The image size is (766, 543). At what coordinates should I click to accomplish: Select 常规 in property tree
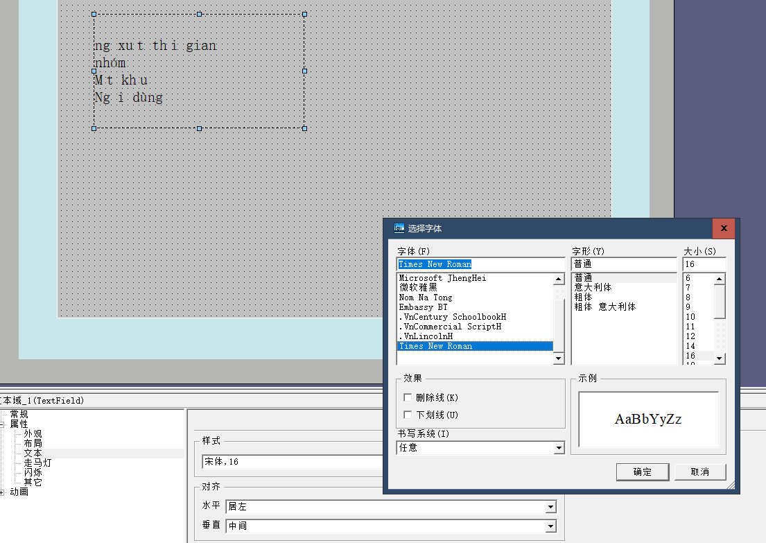pyautogui.click(x=19, y=415)
